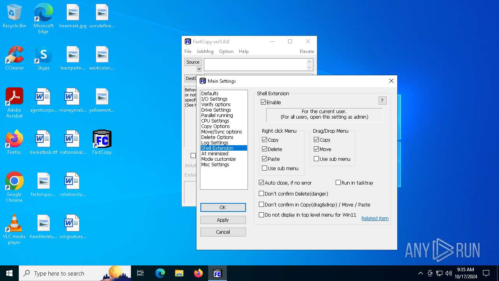
Task: Click OK in Main Settings
Action: tap(223, 208)
